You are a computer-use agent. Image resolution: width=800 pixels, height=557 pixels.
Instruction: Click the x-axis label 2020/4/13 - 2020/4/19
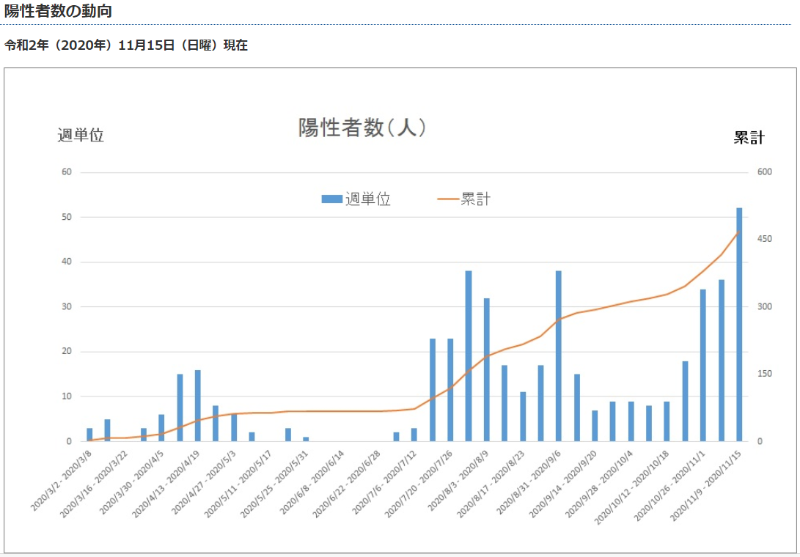167,484
